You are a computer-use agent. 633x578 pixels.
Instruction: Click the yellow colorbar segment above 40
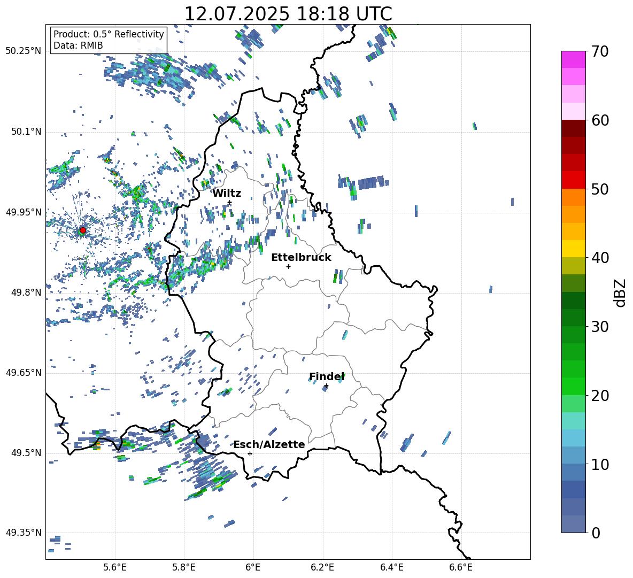(x=574, y=249)
